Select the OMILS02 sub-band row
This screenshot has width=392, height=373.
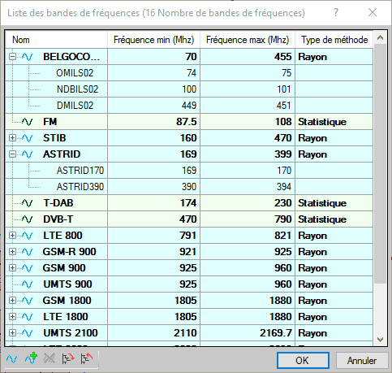pyautogui.click(x=189, y=73)
